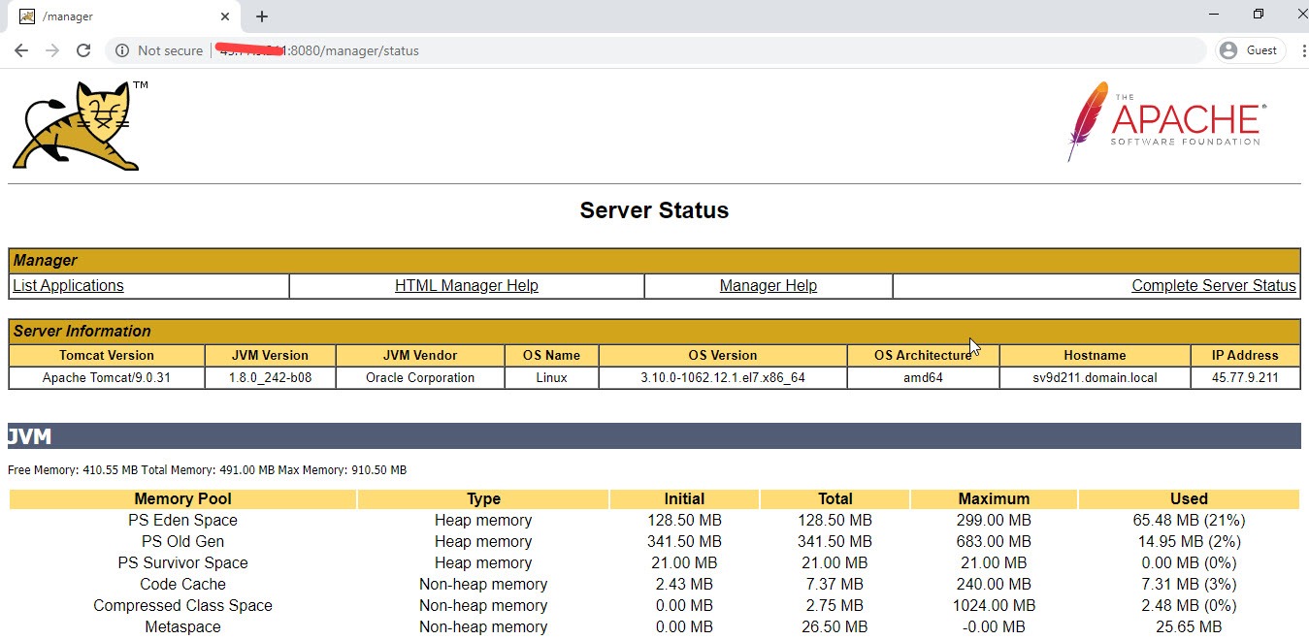Click the Type column header

coord(483,499)
